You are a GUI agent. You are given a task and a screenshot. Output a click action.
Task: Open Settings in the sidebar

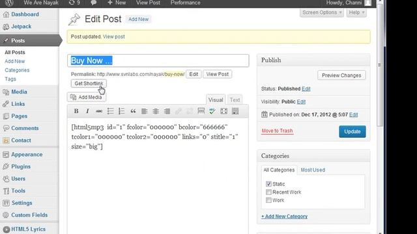(x=22, y=203)
